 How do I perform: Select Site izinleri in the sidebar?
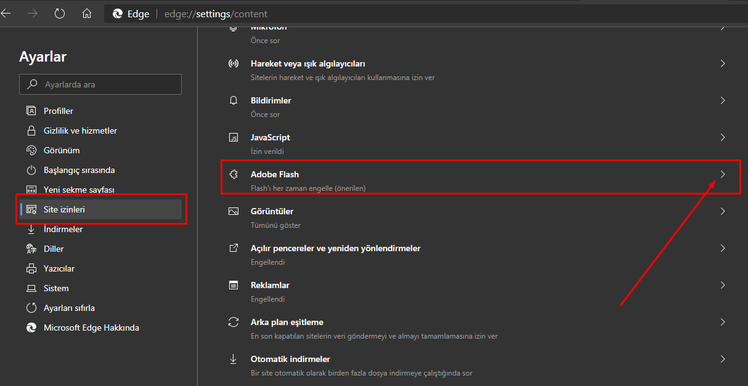64,209
